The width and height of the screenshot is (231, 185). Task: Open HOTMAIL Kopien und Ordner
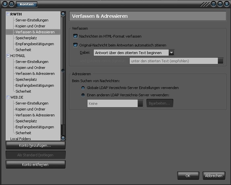click(30, 68)
